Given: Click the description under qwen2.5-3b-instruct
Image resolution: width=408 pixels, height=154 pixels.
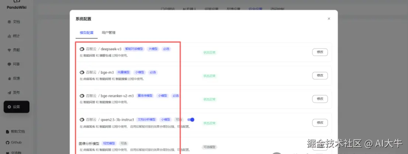Looking at the screenshot, I should pos(135,127).
